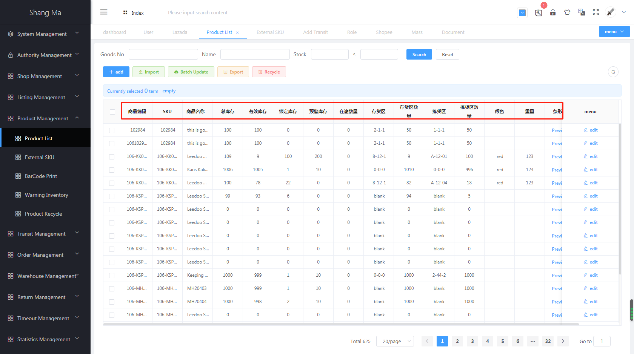Image resolution: width=634 pixels, height=354 pixels.
Task: Edit the MH20404 product row
Action: click(591, 302)
